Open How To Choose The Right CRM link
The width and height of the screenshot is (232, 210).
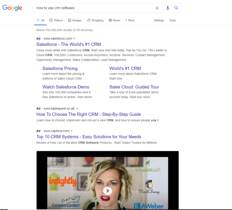(88, 114)
